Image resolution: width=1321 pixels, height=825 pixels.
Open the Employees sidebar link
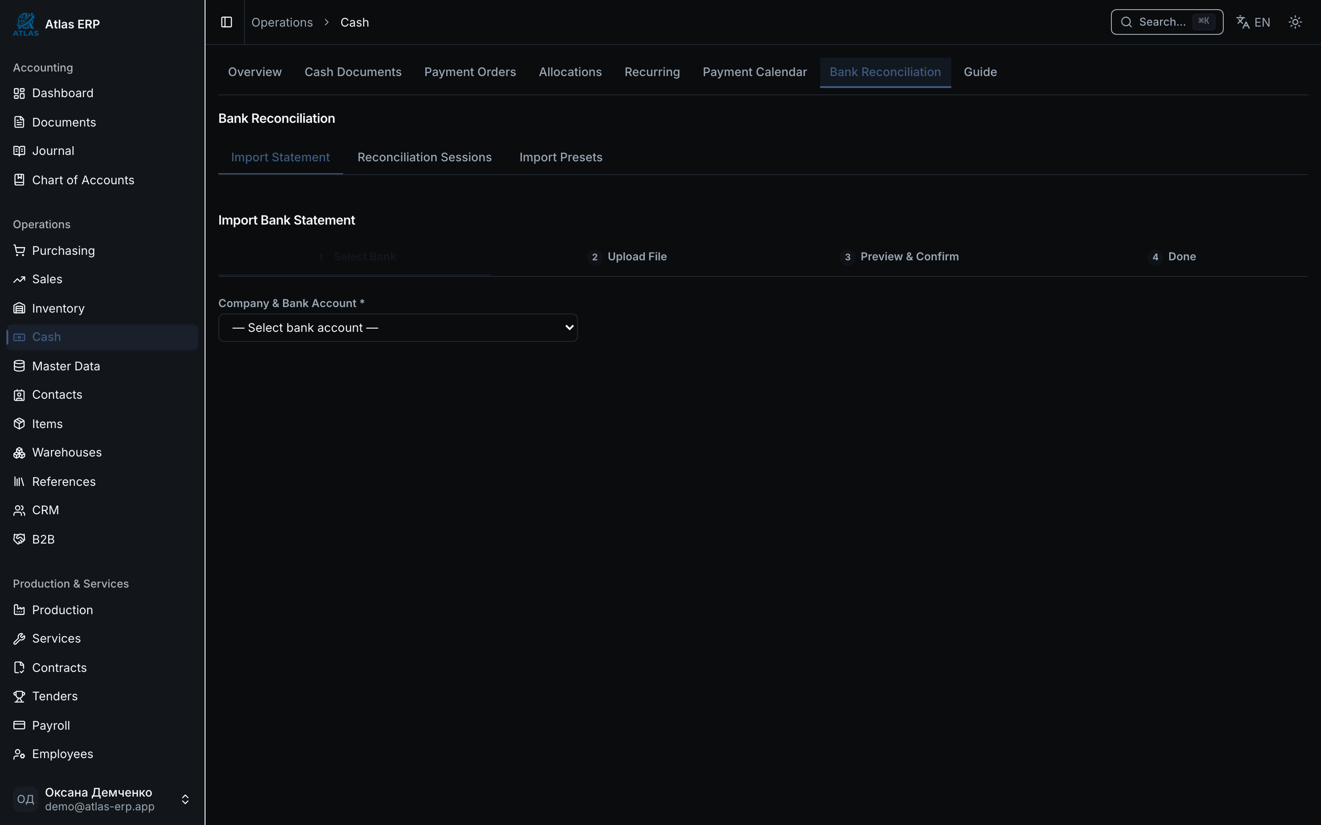coord(103,754)
